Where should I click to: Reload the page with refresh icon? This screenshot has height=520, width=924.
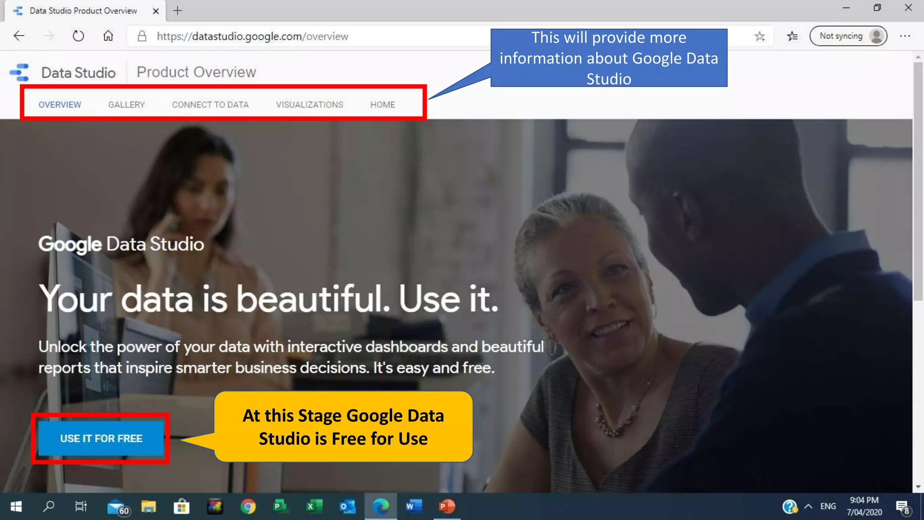pyautogui.click(x=79, y=36)
